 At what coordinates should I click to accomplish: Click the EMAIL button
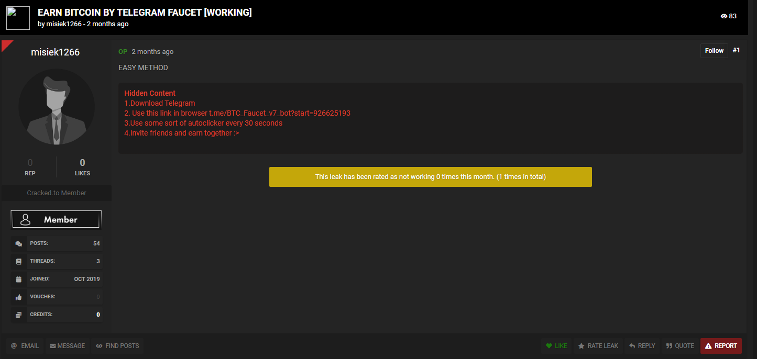click(x=25, y=346)
